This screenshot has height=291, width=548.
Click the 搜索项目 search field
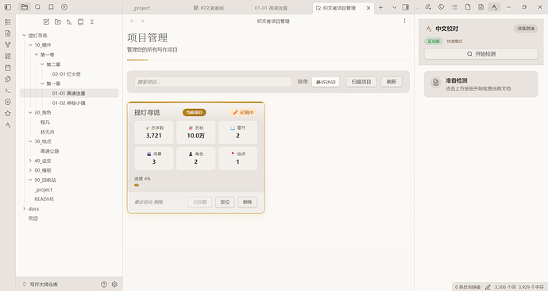213,82
